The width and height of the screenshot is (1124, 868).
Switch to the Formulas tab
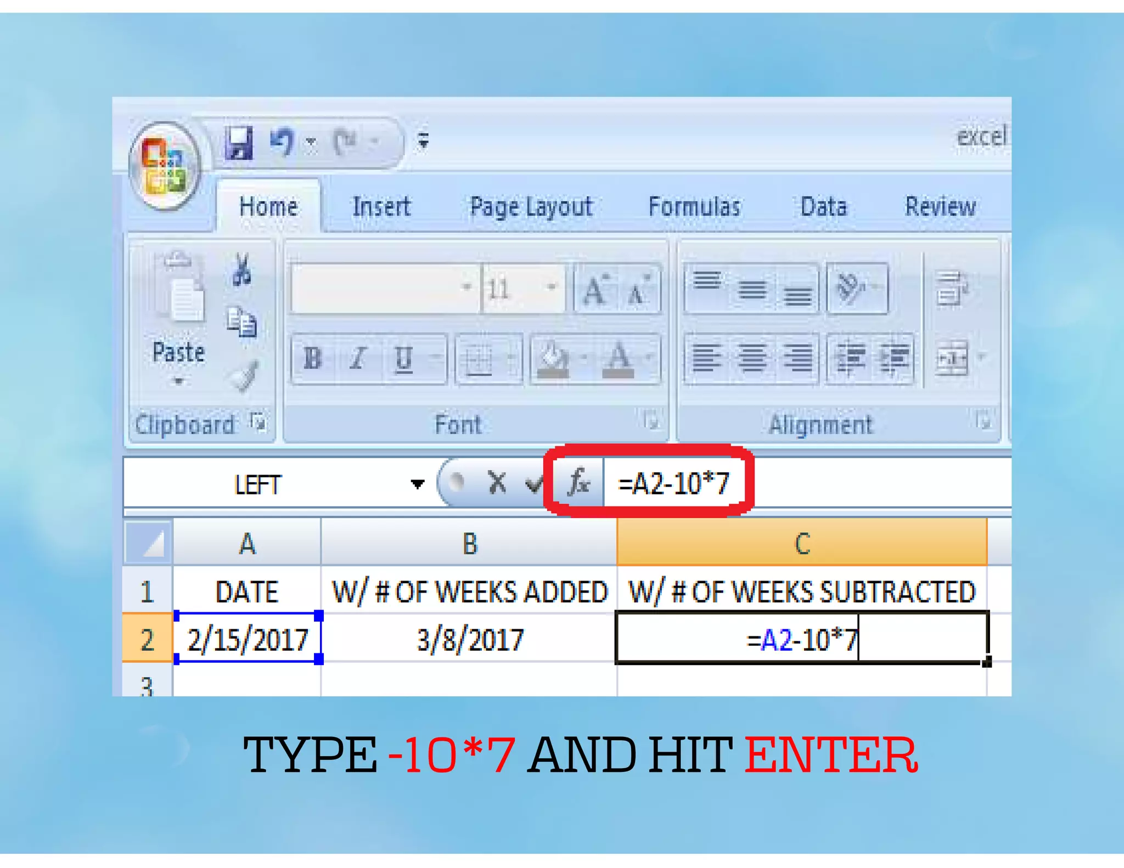694,207
